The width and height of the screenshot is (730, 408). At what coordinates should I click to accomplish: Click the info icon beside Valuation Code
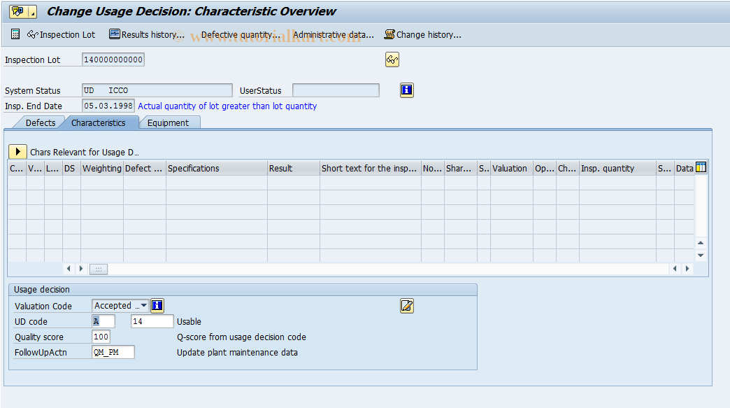pyautogui.click(x=157, y=305)
